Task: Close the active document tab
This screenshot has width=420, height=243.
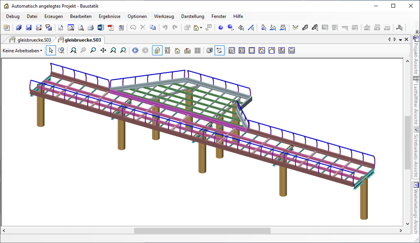Action: (x=406, y=39)
